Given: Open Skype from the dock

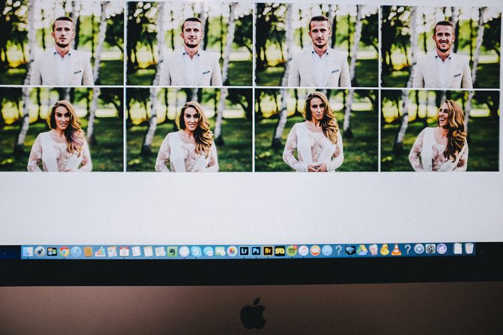Looking at the screenshot, I should click(196, 251).
